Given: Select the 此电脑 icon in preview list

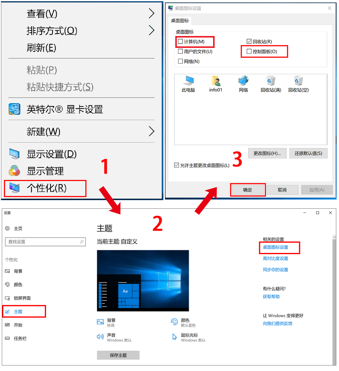Looking at the screenshot, I should tap(188, 81).
